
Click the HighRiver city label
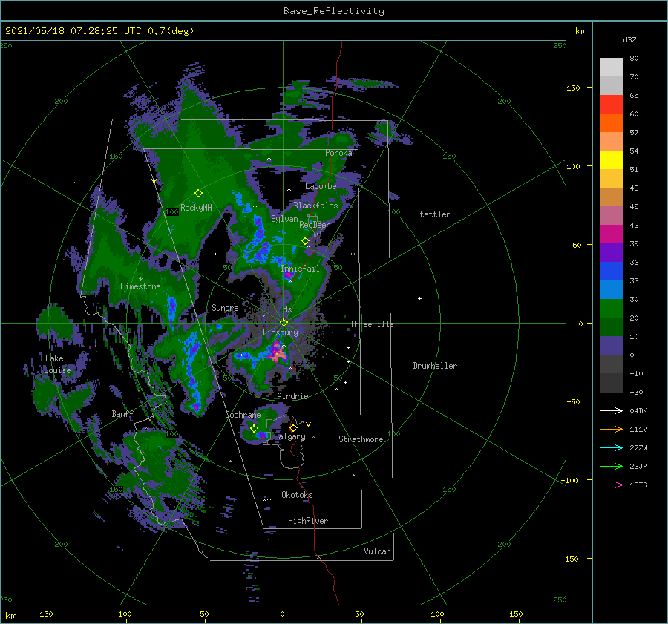(x=308, y=521)
